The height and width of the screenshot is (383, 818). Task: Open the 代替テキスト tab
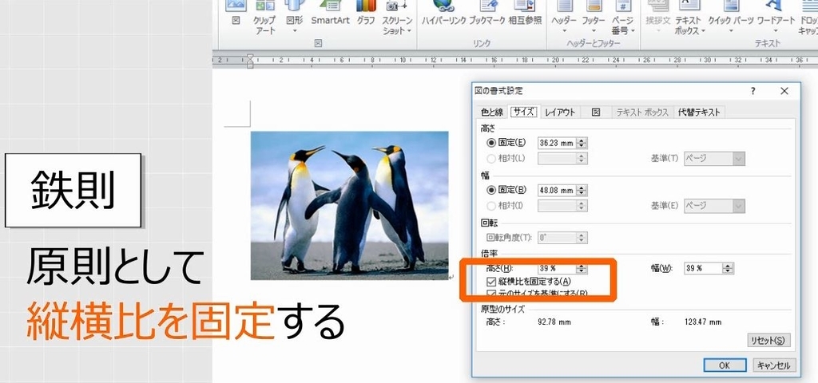(x=699, y=112)
